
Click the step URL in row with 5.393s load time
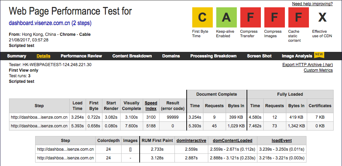click(39, 126)
